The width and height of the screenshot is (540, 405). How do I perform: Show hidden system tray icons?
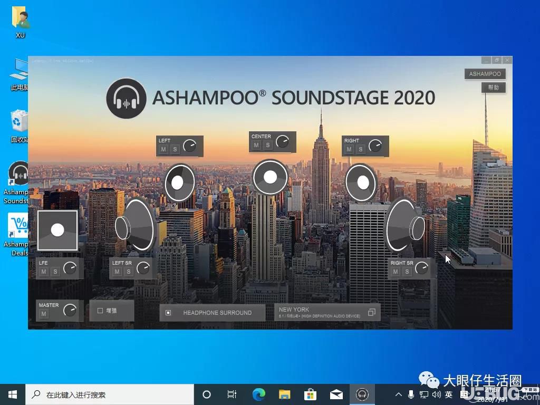point(399,394)
